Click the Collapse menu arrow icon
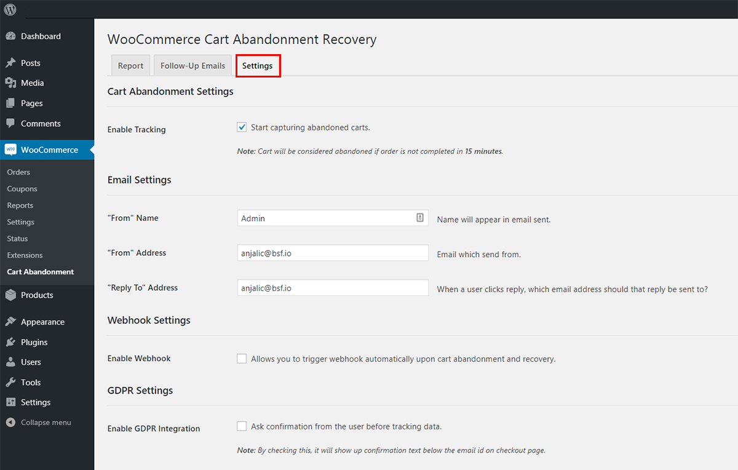This screenshot has width=738, height=470. [10, 423]
